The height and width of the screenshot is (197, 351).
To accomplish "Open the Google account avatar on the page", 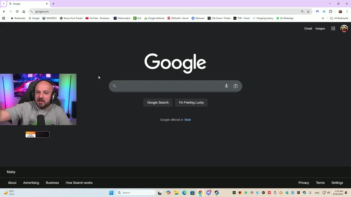I will point(344,28).
